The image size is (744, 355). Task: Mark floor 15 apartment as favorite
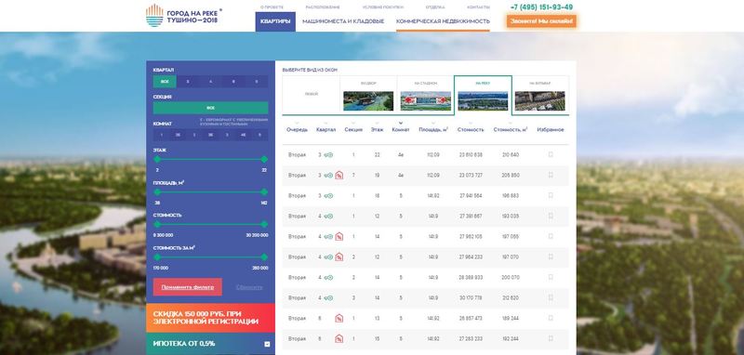pyautogui.click(x=551, y=338)
